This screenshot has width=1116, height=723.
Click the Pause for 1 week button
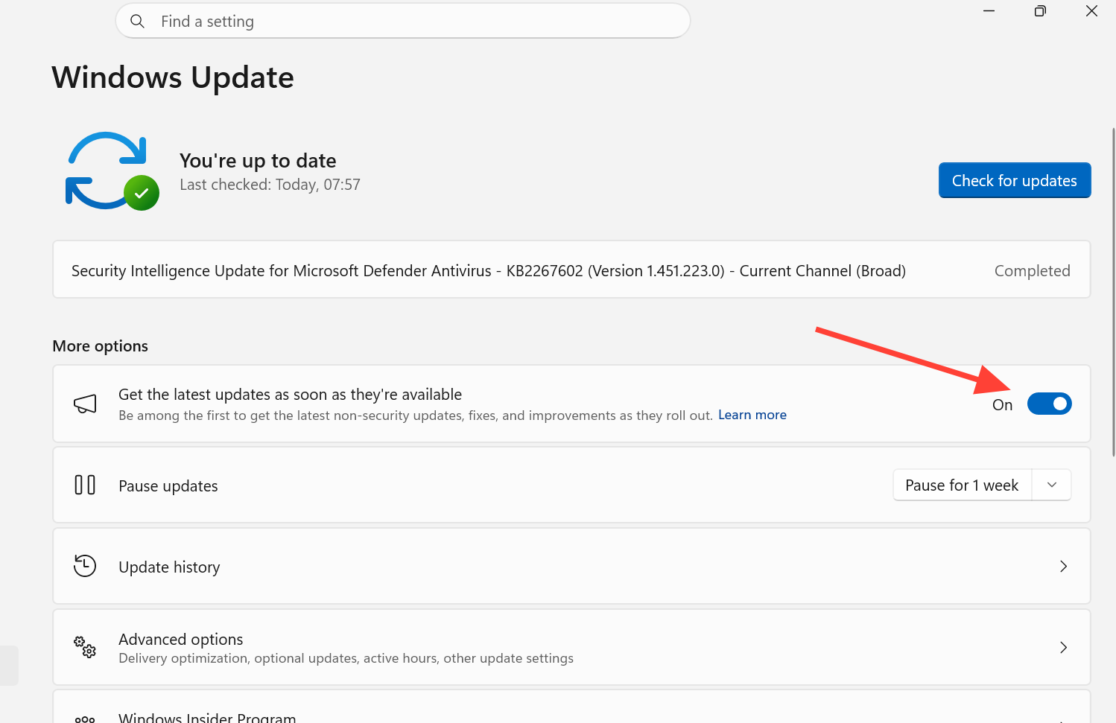point(962,485)
